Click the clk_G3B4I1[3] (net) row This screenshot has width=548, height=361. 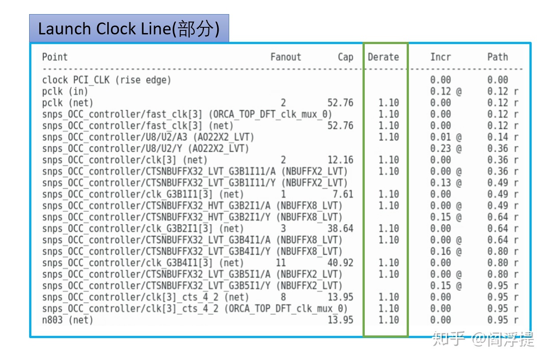coord(280,263)
